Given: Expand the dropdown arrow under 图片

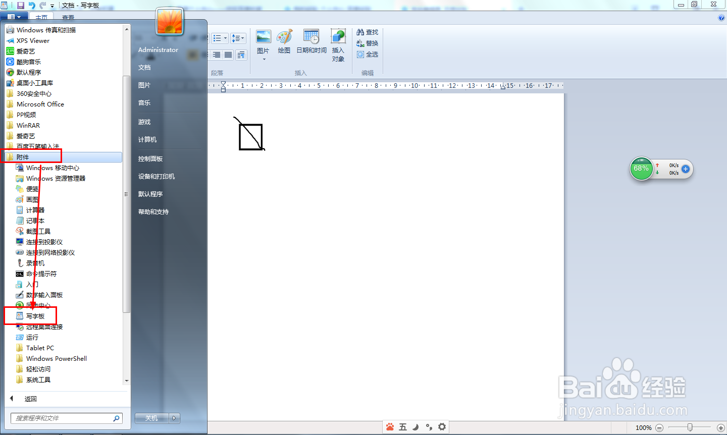Looking at the screenshot, I should tap(264, 60).
